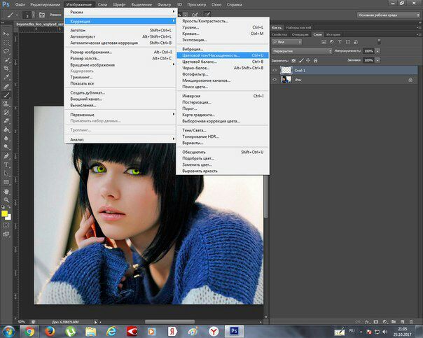Switch to 'История' tab

[x=333, y=34]
